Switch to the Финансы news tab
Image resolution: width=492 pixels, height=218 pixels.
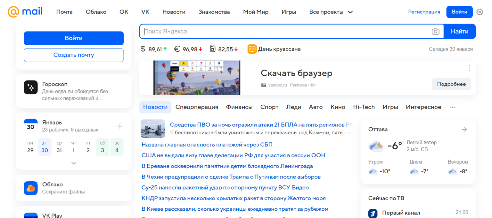tap(239, 107)
